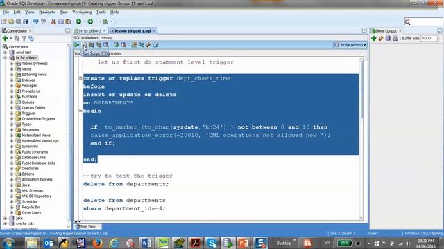Expand the email test connection node

(x=5, y=53)
